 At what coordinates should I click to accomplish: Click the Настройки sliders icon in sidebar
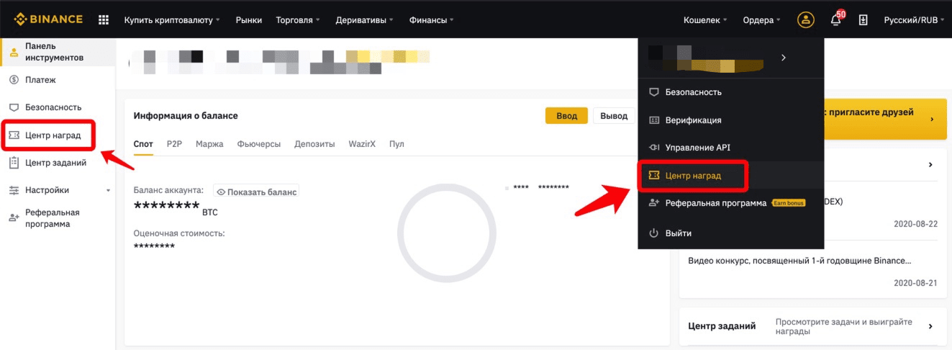pos(14,190)
